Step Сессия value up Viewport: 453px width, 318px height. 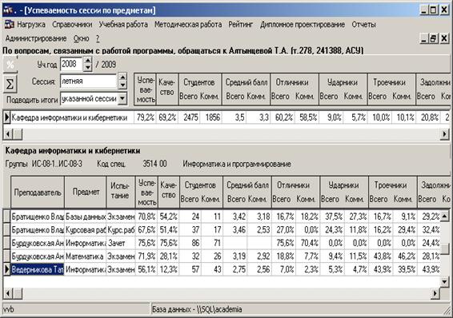(122, 78)
